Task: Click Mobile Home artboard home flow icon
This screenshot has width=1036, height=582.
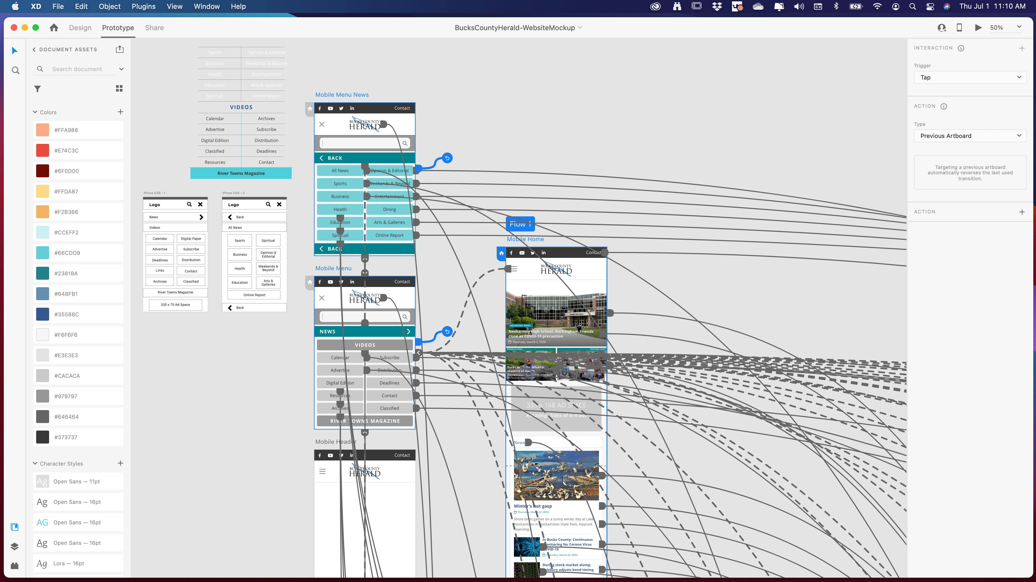Action: [x=501, y=254]
